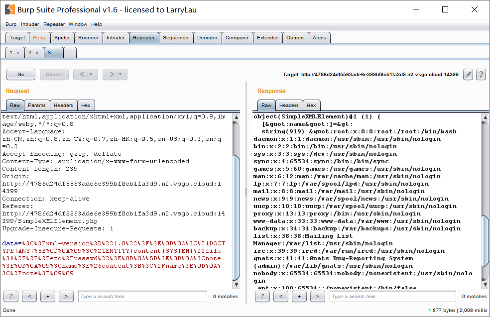Select the Repeater main tab

tap(144, 37)
